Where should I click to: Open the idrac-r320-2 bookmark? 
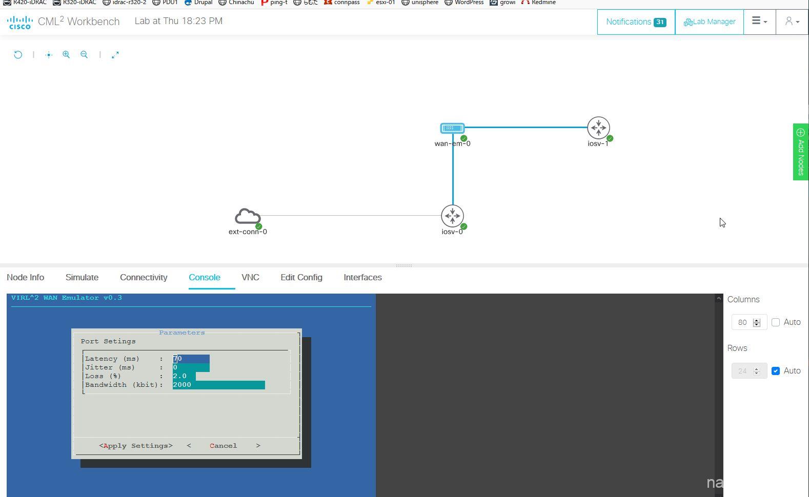[x=125, y=3]
